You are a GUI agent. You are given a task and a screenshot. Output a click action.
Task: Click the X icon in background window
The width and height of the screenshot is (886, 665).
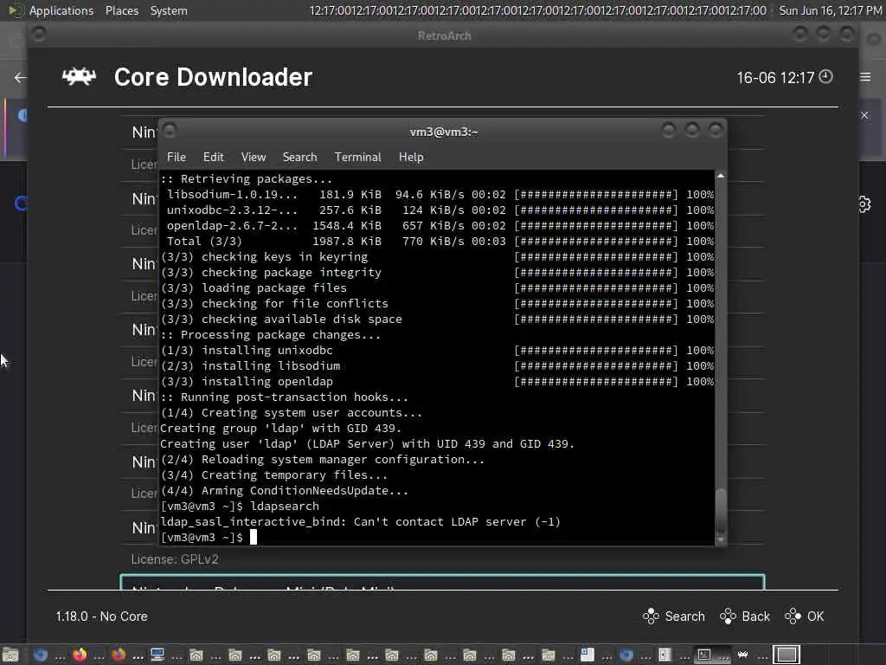coord(864,115)
